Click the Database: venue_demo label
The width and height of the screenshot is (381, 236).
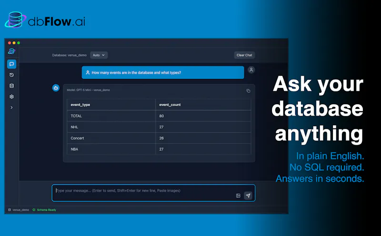69,55
